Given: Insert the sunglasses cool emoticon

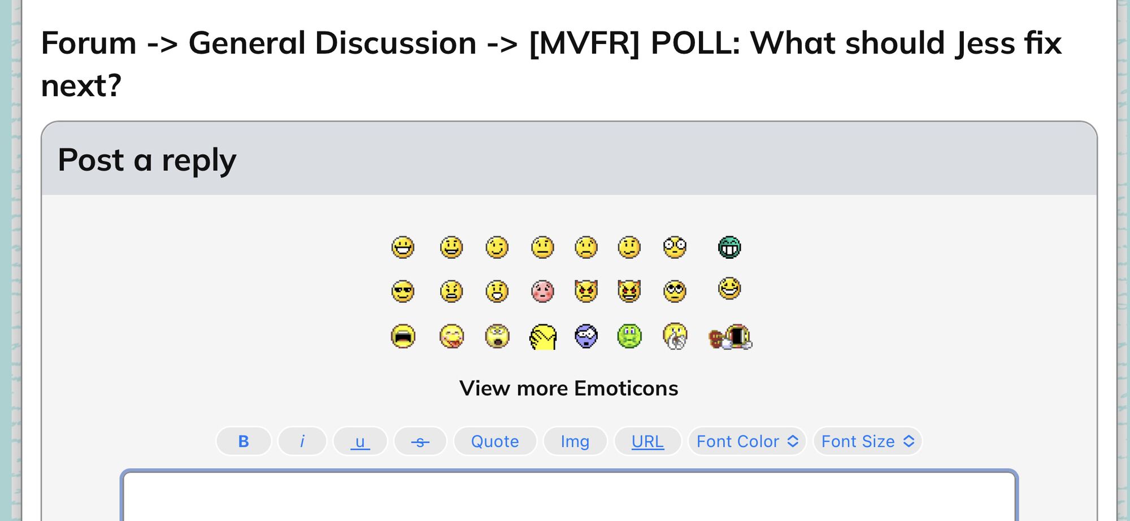Looking at the screenshot, I should click(x=403, y=292).
